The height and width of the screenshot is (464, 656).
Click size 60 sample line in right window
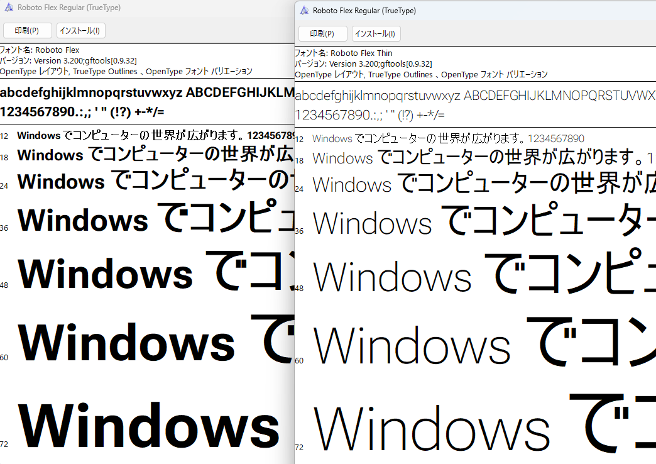pos(484,343)
